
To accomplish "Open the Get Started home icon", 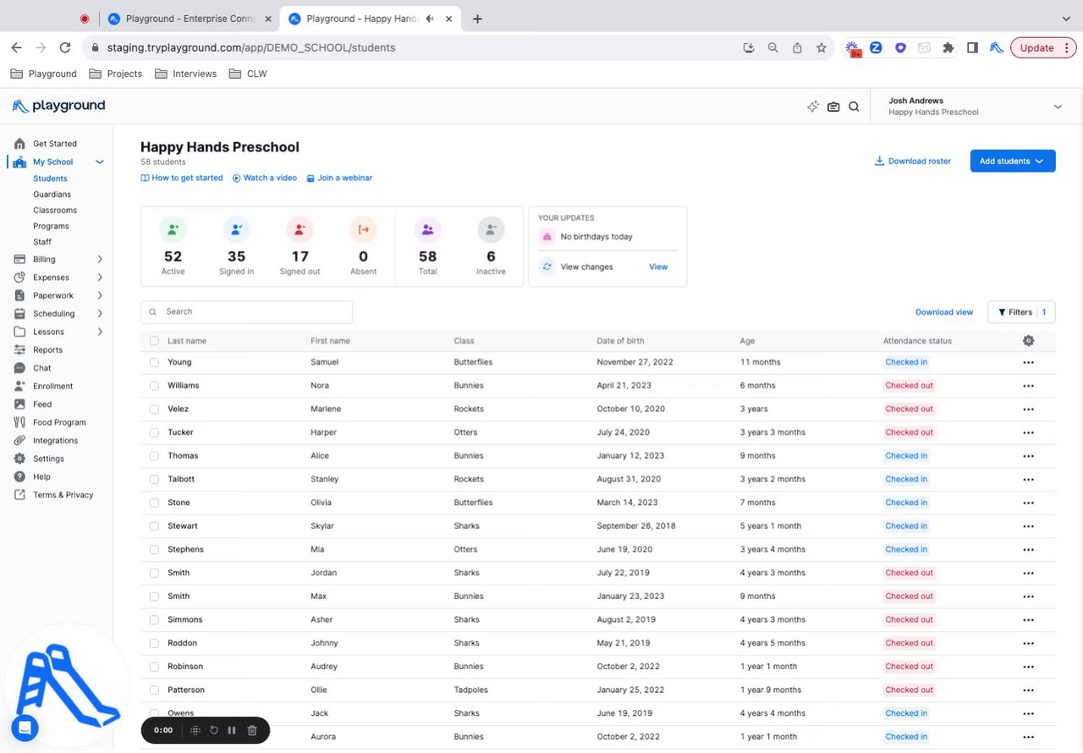I will pyautogui.click(x=19, y=144).
